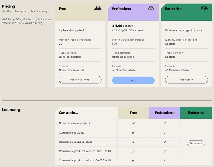The image size is (214, 167).
Task: Click the "Non-commercial projects" row label
Action: coord(74,123)
